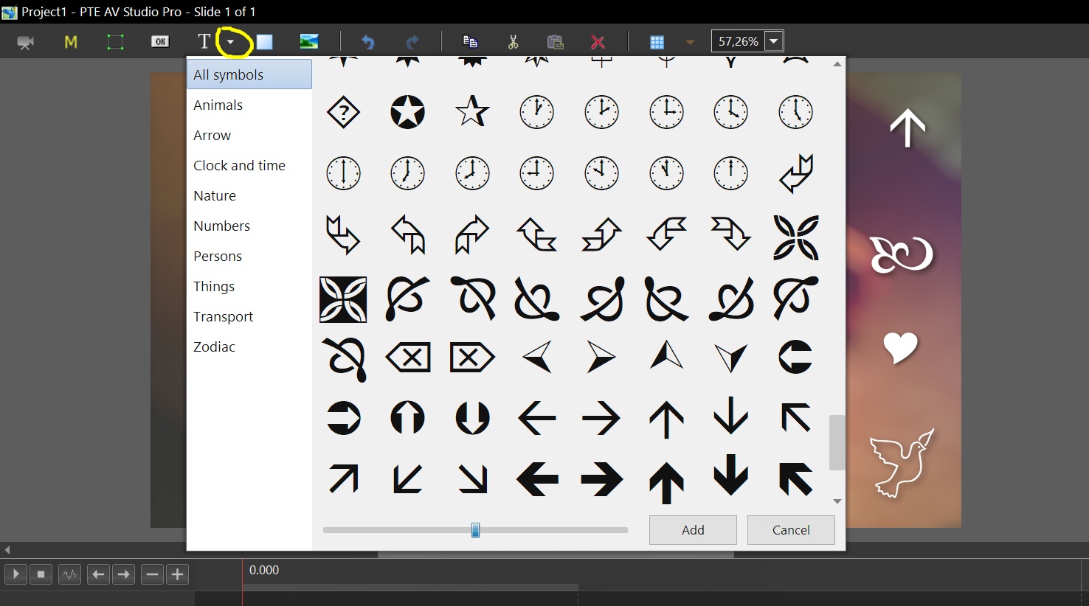Click the Undo arrow icon
1089x606 pixels.
[367, 42]
